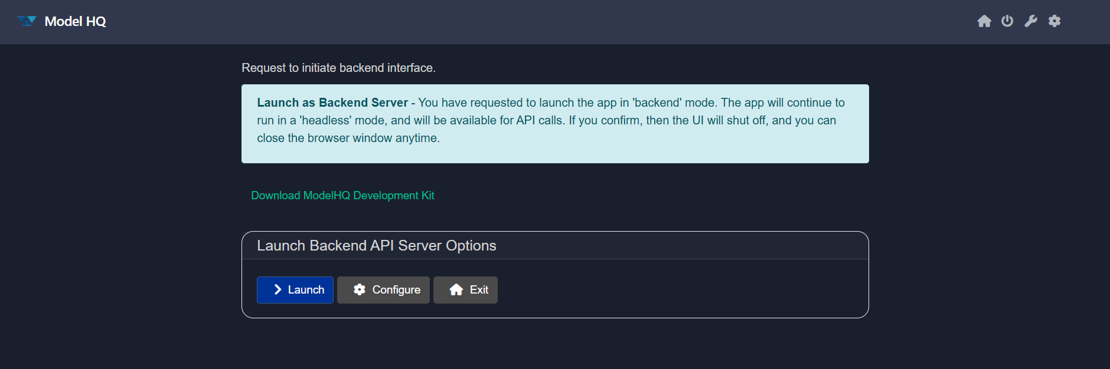
Task: Open tools with the wrench icon
Action: 1031,21
